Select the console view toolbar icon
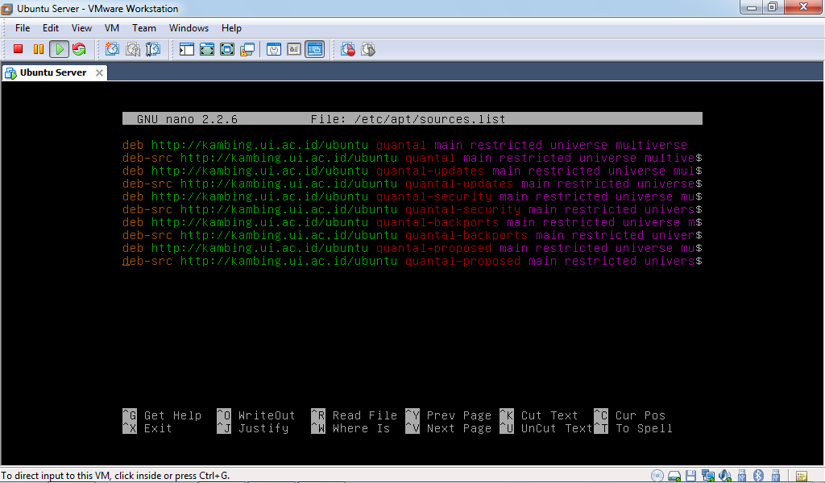This screenshot has width=825, height=483. click(x=315, y=49)
